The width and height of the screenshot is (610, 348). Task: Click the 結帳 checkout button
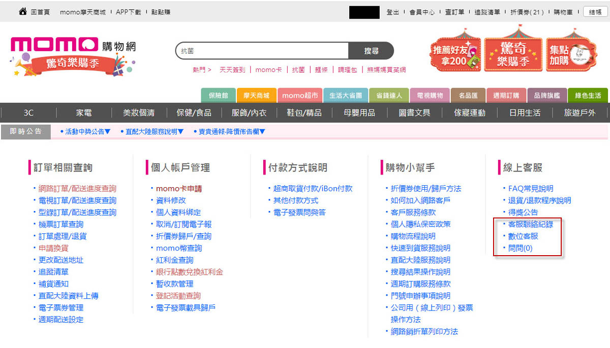coord(595,12)
